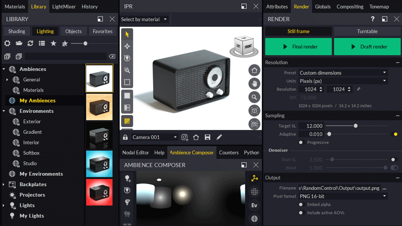The width and height of the screenshot is (402, 226).
Task: Toggle the Denoiser Blend switch
Action: (x=394, y=167)
